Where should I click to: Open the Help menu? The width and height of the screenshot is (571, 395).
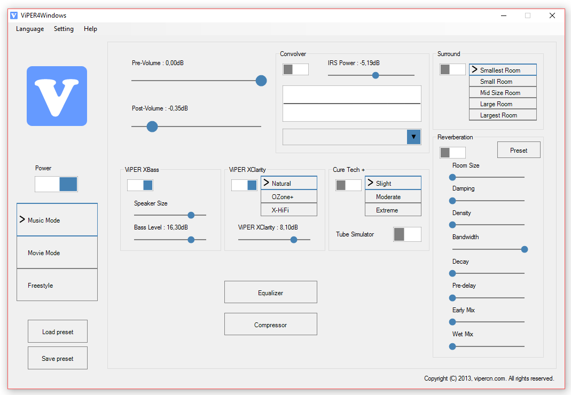pyautogui.click(x=90, y=29)
